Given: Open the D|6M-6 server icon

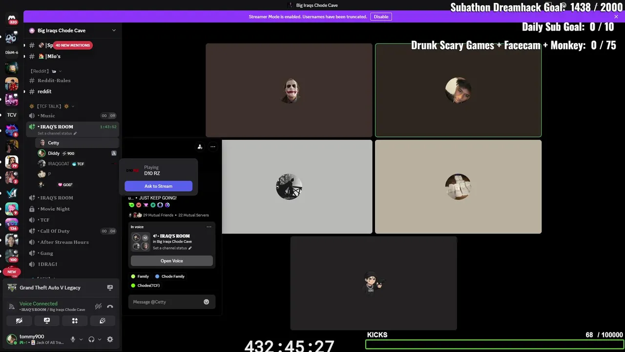Looking at the screenshot, I should [x=12, y=52].
